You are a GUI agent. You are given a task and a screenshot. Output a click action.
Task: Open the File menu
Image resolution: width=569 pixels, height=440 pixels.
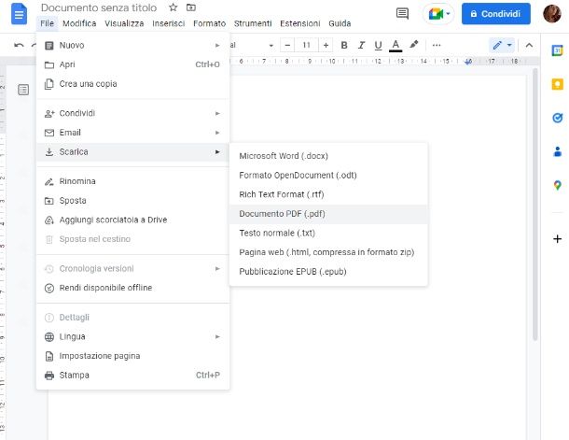(x=48, y=23)
